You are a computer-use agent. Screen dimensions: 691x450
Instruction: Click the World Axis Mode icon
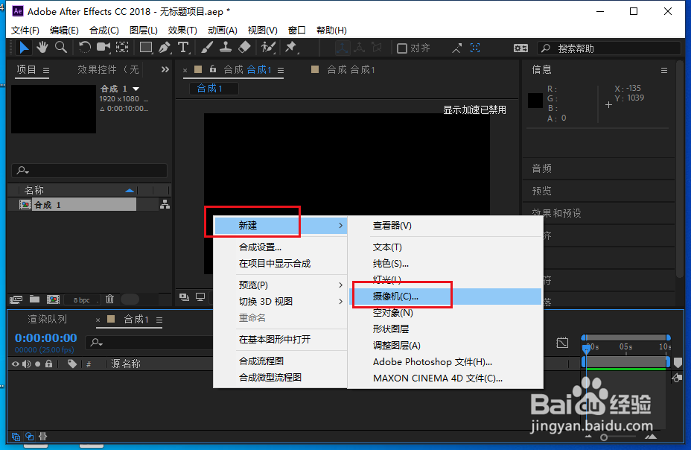tap(360, 48)
